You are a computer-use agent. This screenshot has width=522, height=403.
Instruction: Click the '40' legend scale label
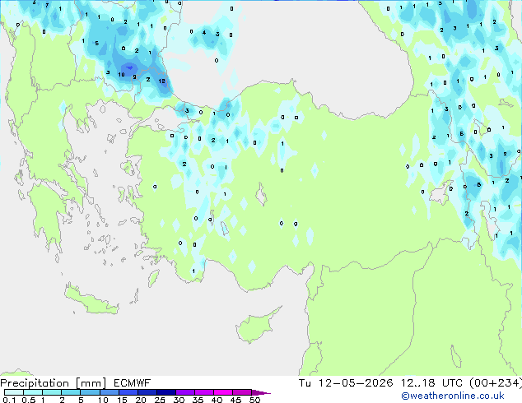217,400
